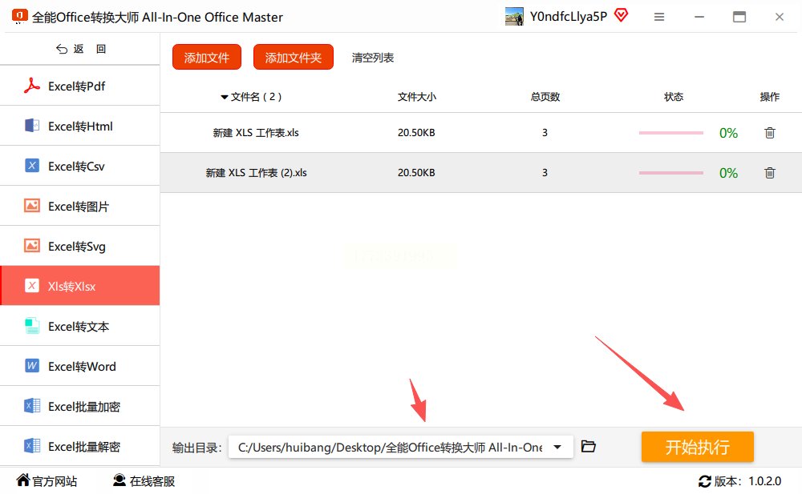Viewport: 802px width, 494px height.
Task: Click the VIP diamond badge icon
Action: tap(621, 15)
